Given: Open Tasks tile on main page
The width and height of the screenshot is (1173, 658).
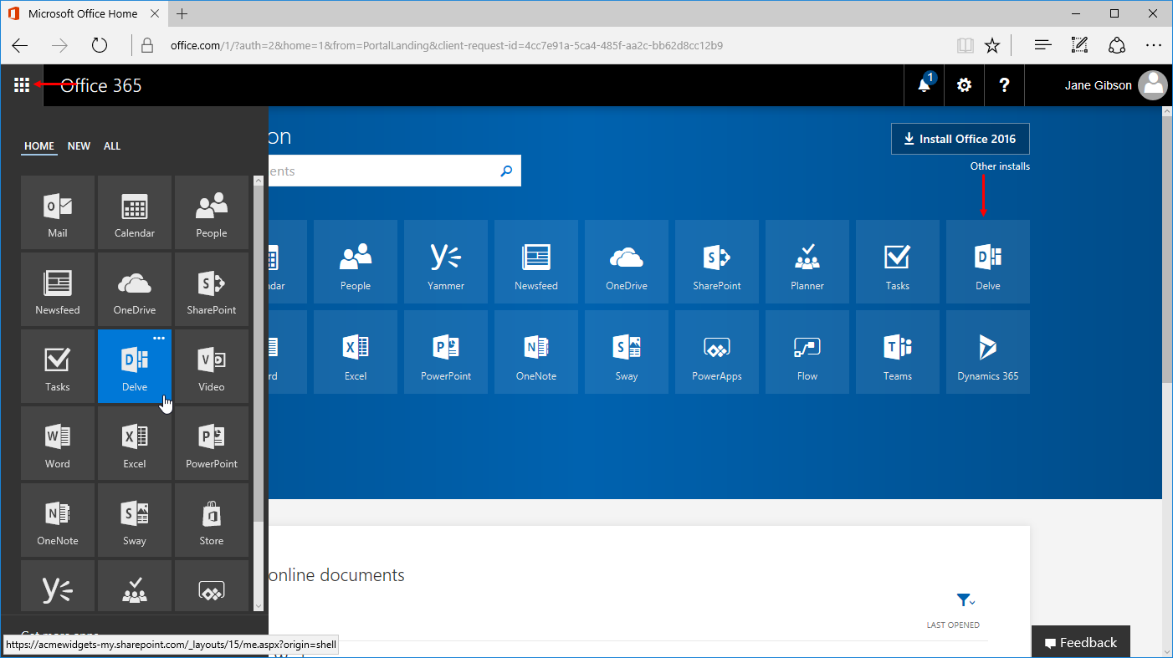Looking at the screenshot, I should tap(898, 262).
